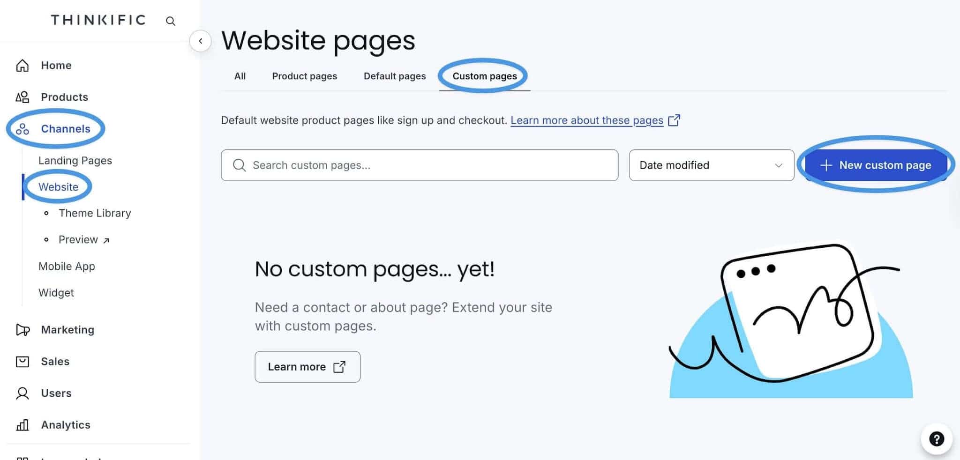This screenshot has height=460, width=960.
Task: Focus the Search custom pages field
Action: click(x=420, y=165)
